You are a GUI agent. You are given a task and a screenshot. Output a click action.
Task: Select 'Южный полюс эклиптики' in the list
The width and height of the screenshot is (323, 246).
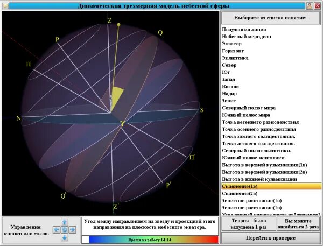[271, 158]
